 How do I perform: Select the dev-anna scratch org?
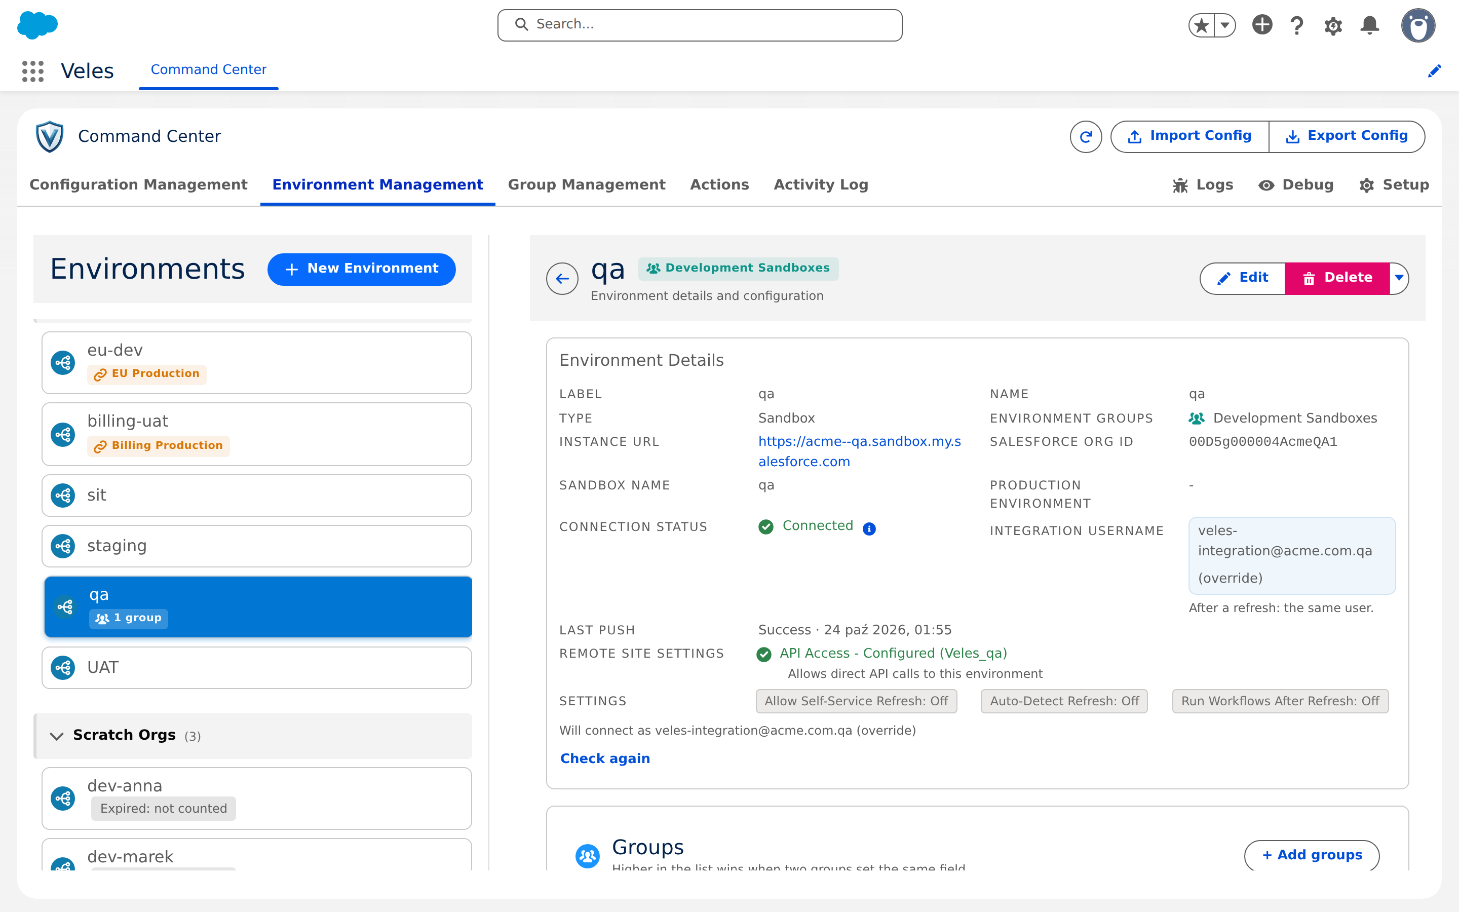click(256, 799)
